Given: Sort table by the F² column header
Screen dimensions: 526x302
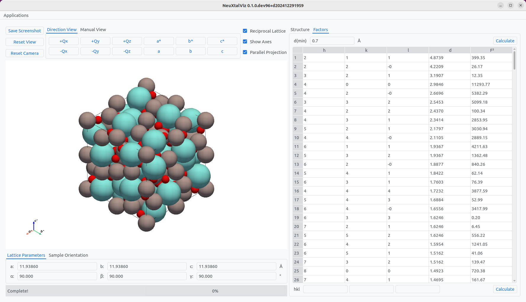Looking at the screenshot, I should click(492, 50).
